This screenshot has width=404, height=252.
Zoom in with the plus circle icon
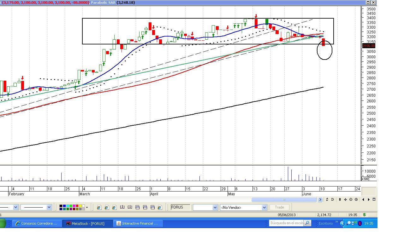356,199
